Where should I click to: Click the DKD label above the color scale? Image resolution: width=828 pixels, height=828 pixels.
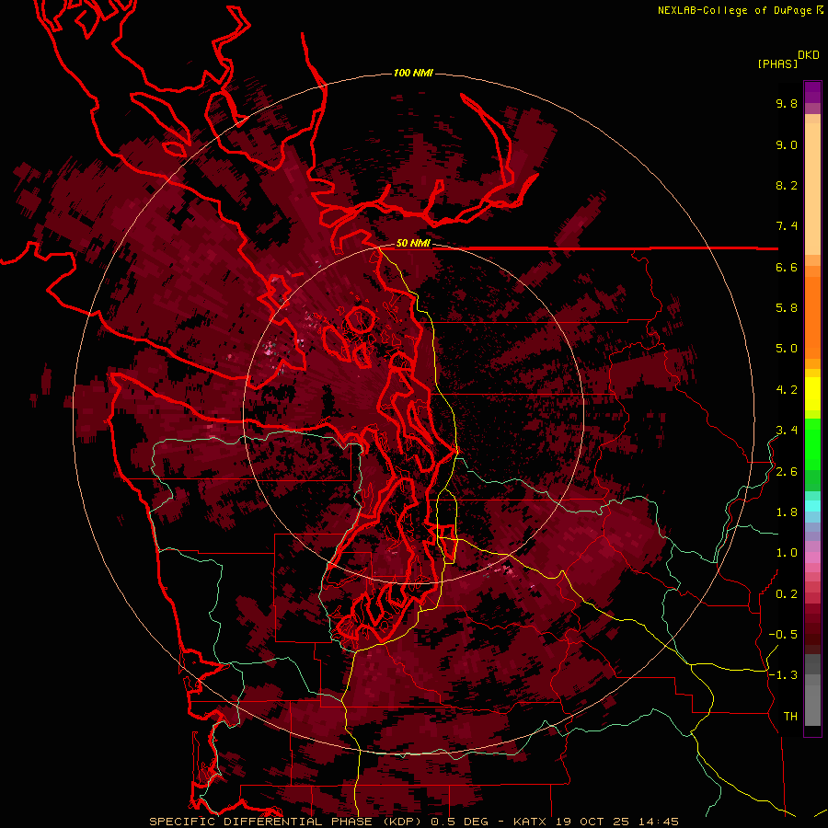808,55
